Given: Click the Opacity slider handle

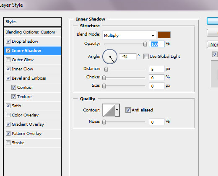Looking at the screenshot, I should click(x=145, y=44).
